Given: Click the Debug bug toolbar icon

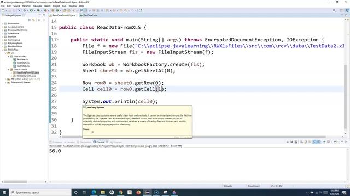Looking at the screenshot, I should 24,10.
